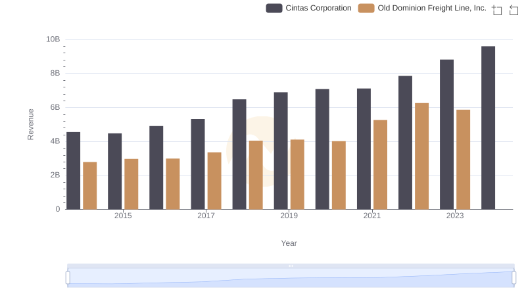Click the Old Dominion bar for 2015
The height and width of the screenshot is (303, 526).
point(131,184)
